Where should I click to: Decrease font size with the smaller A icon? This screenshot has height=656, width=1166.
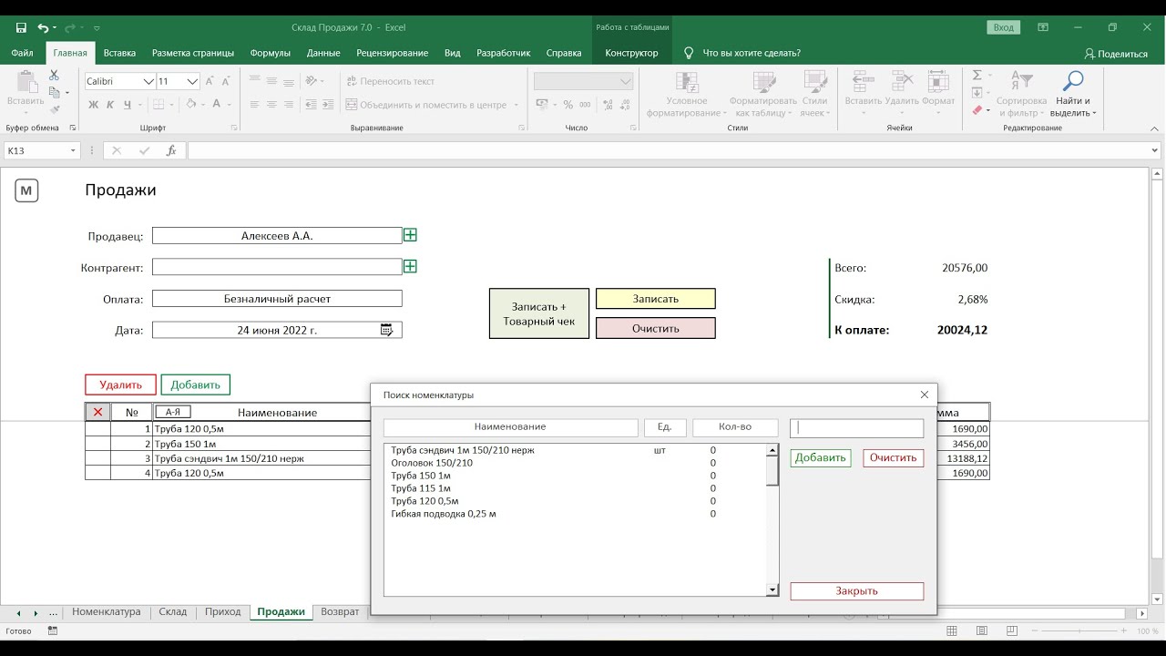[226, 81]
